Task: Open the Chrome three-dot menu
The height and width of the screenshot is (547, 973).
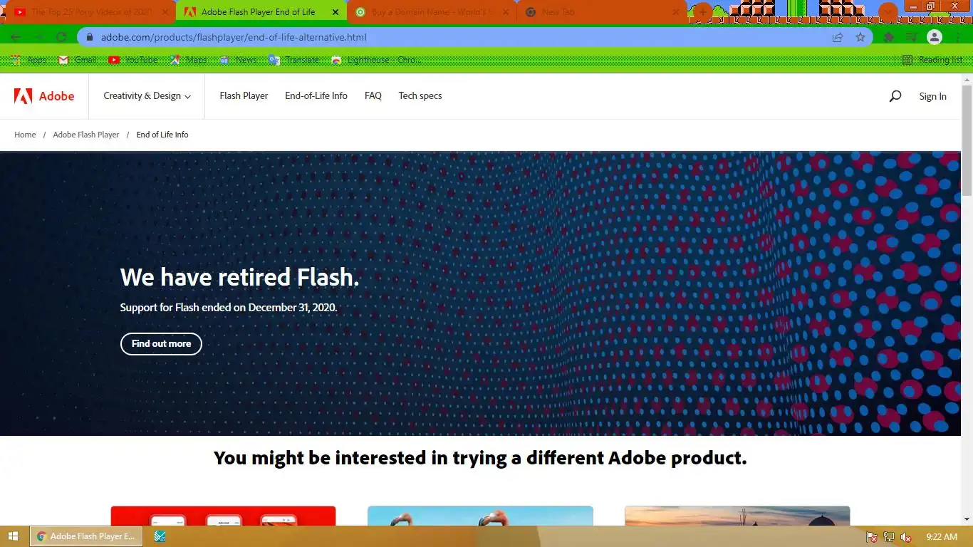Action: (957, 37)
